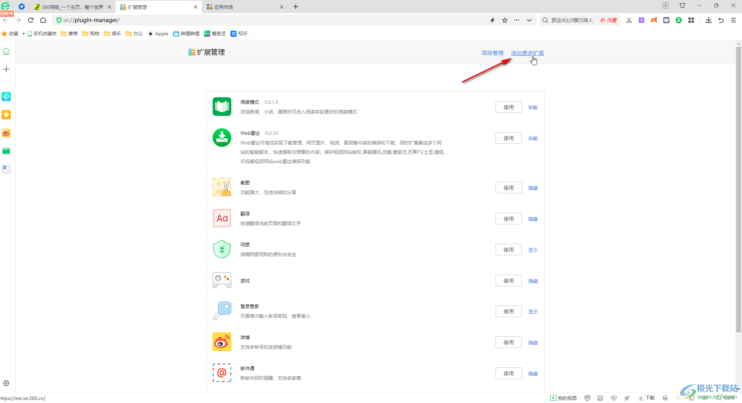Open the four-square extensions grid icon
Screen dimensions: 742x403
pyautogui.click(x=691, y=20)
